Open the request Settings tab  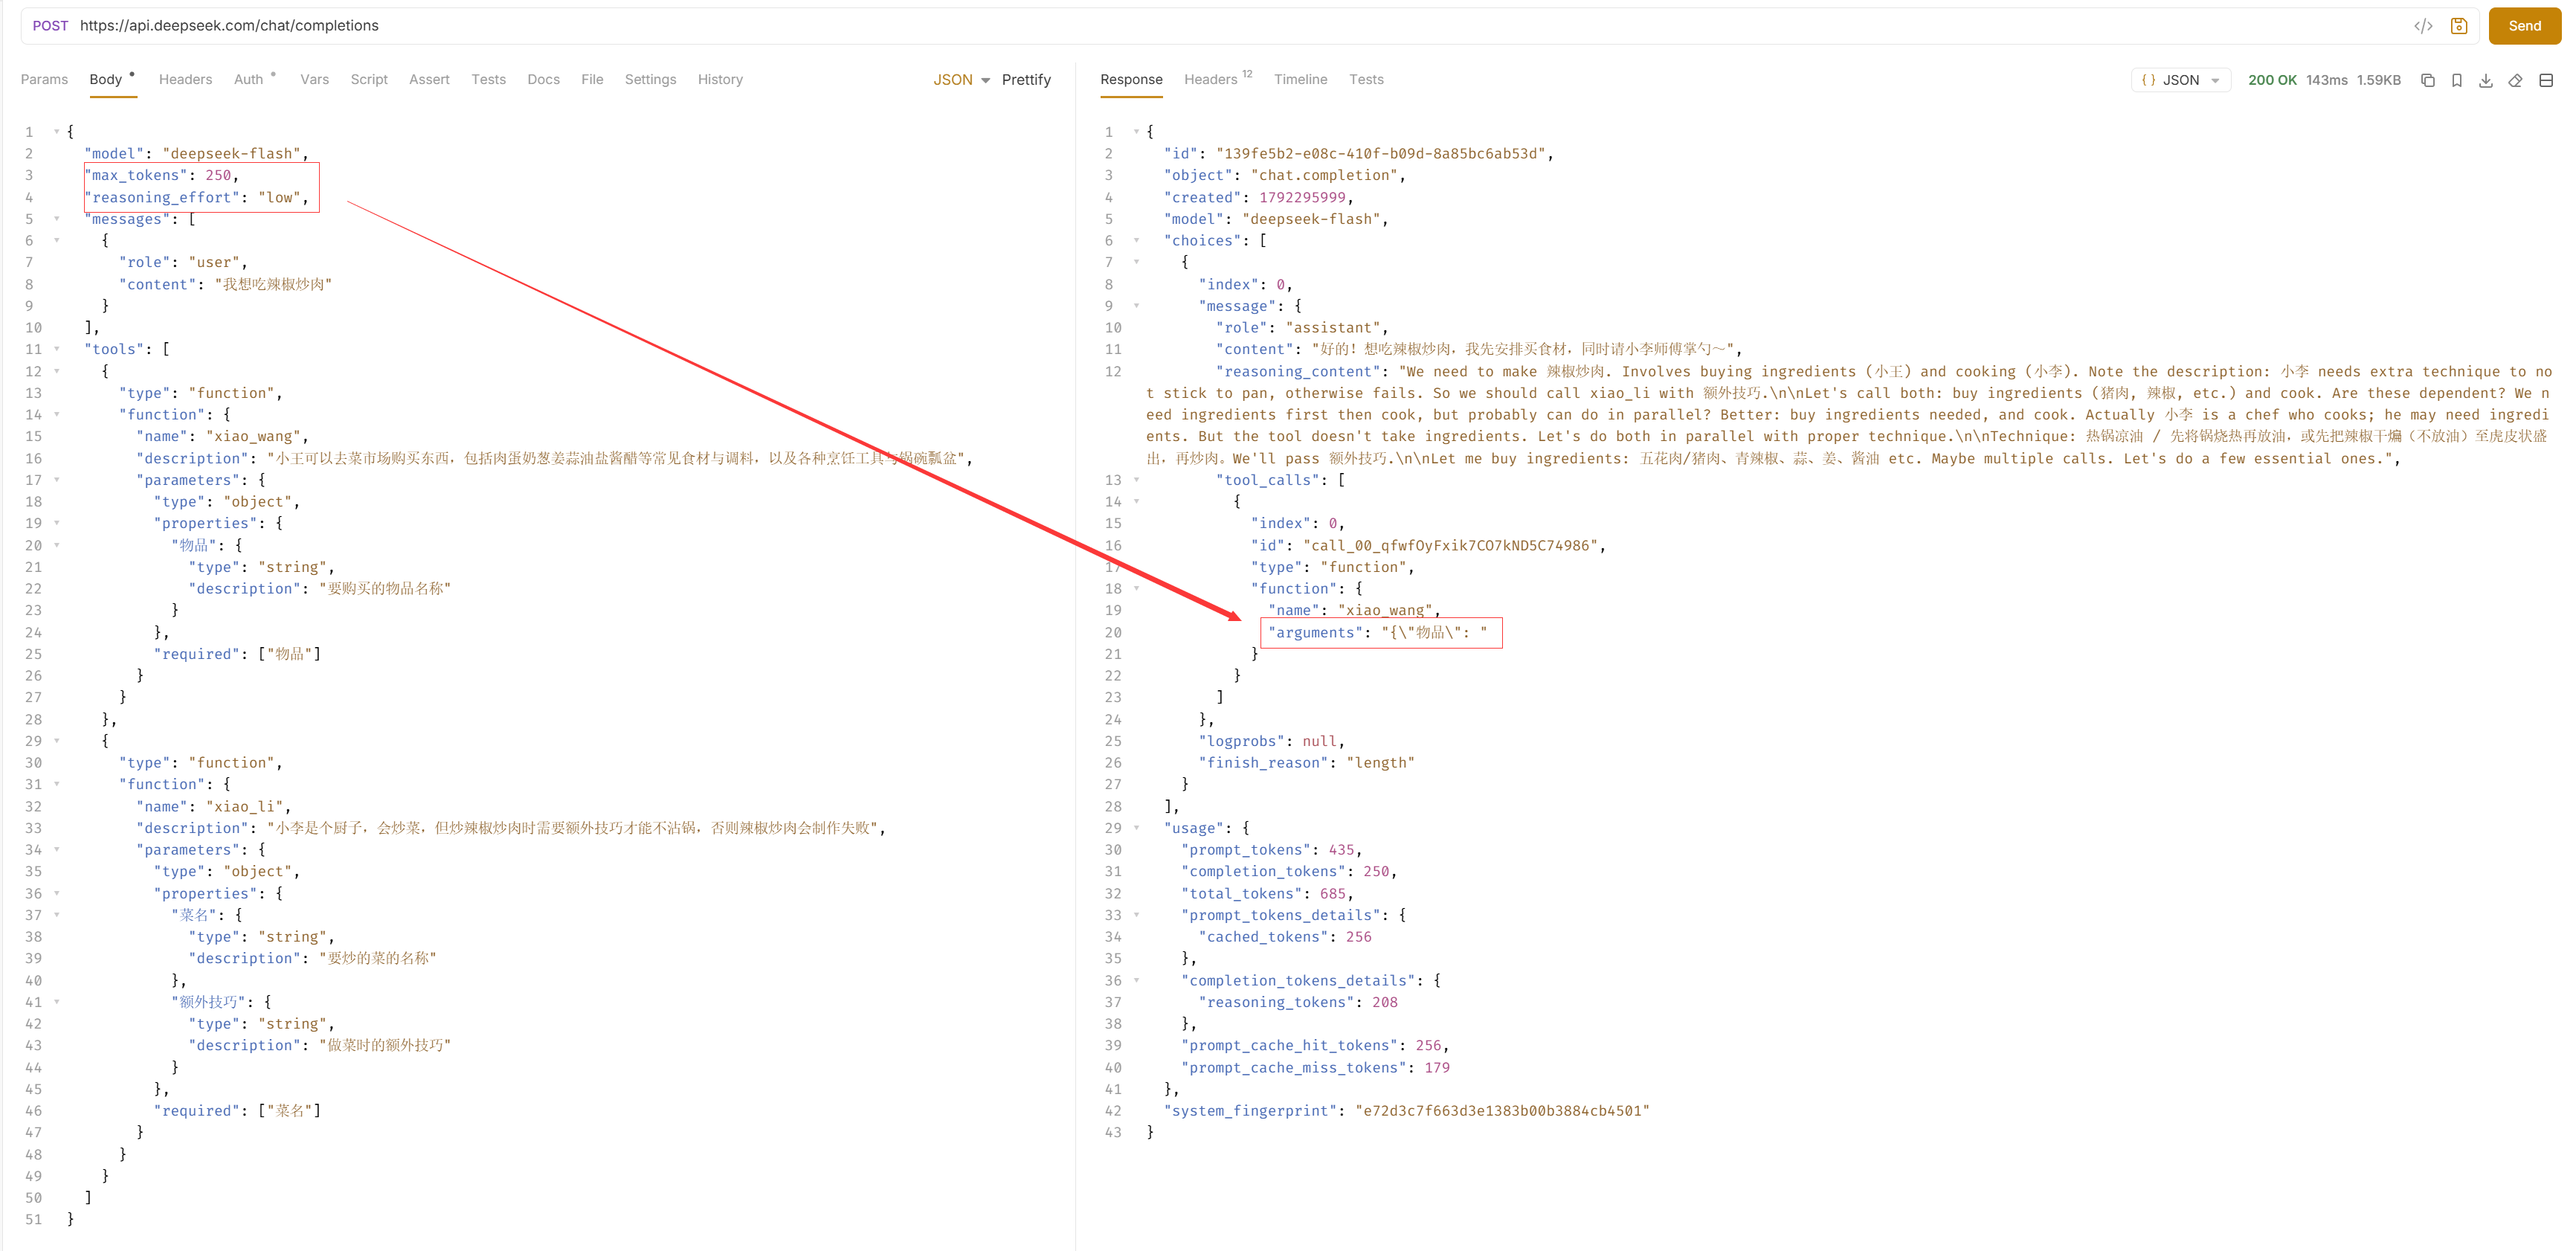(650, 80)
